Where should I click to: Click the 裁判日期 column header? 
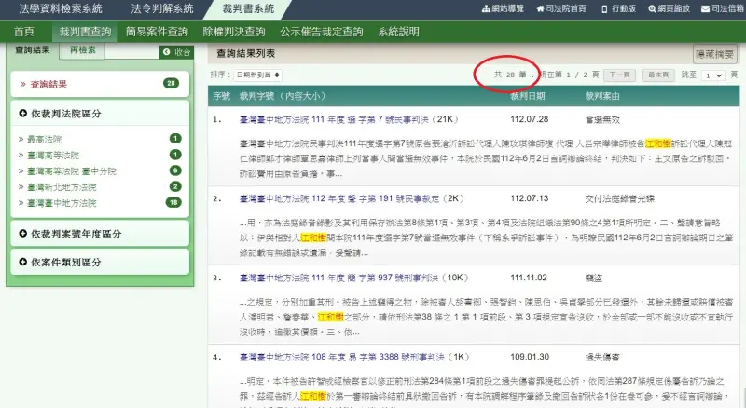click(x=528, y=96)
